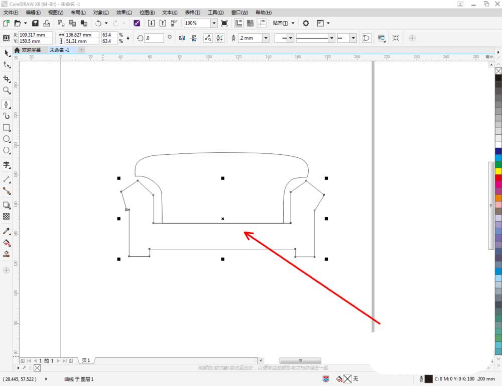Click the 页1 page tab
The width and height of the screenshot is (502, 386).
click(x=86, y=360)
